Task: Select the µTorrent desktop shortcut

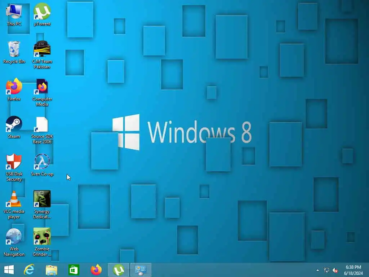Action: point(42,15)
